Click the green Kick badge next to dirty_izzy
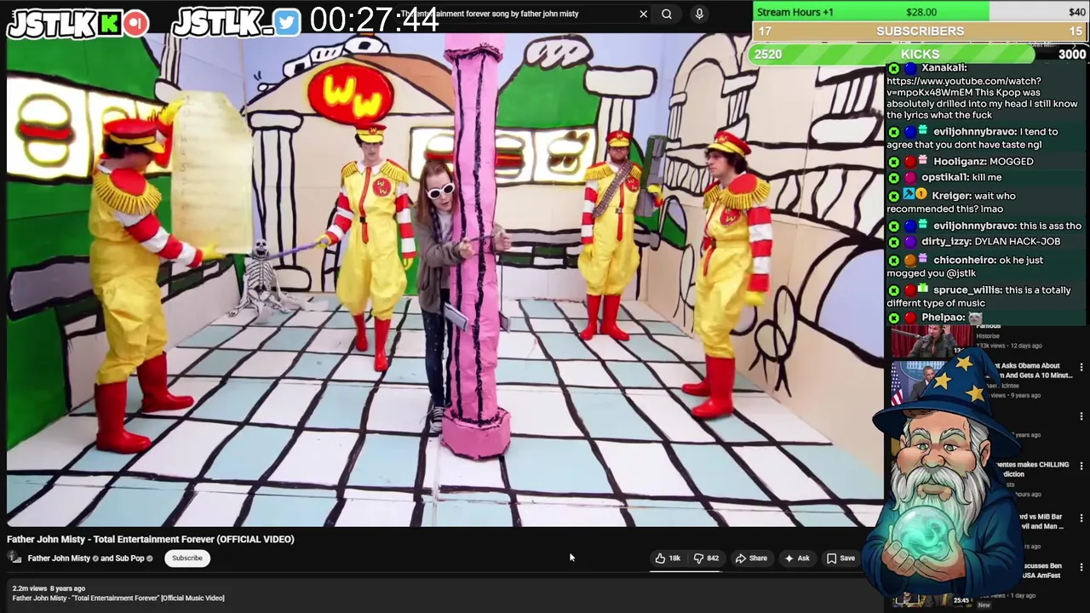 pos(893,242)
